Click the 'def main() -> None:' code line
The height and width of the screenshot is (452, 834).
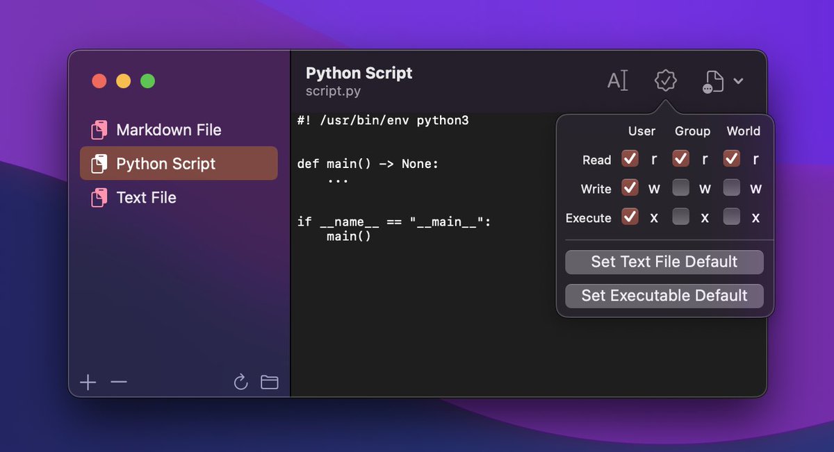pos(368,165)
